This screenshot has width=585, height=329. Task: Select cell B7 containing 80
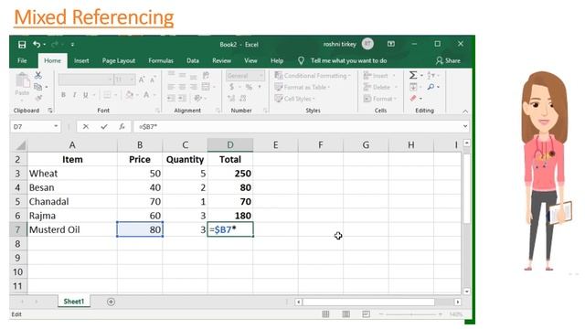140,229
